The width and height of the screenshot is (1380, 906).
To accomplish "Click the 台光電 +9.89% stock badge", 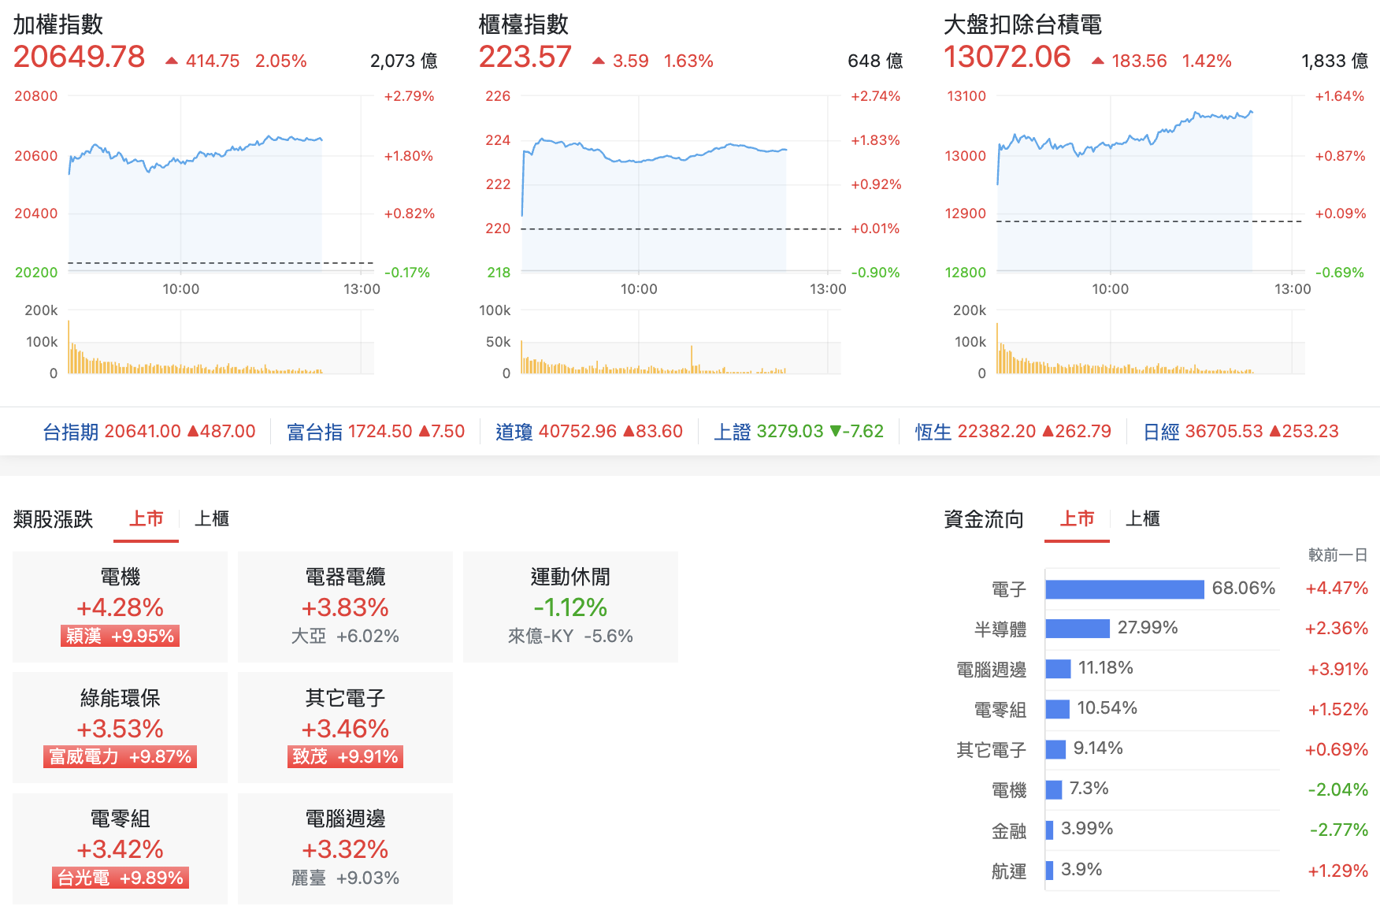I will click(x=120, y=878).
